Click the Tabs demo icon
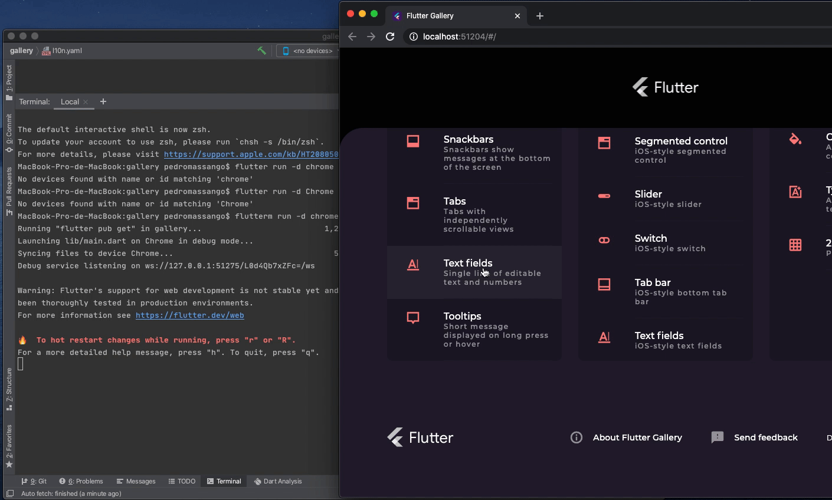The image size is (832, 500). pos(413,203)
